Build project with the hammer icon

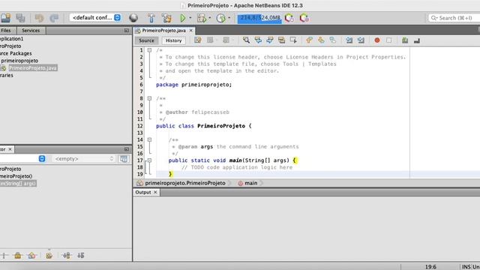(151, 18)
